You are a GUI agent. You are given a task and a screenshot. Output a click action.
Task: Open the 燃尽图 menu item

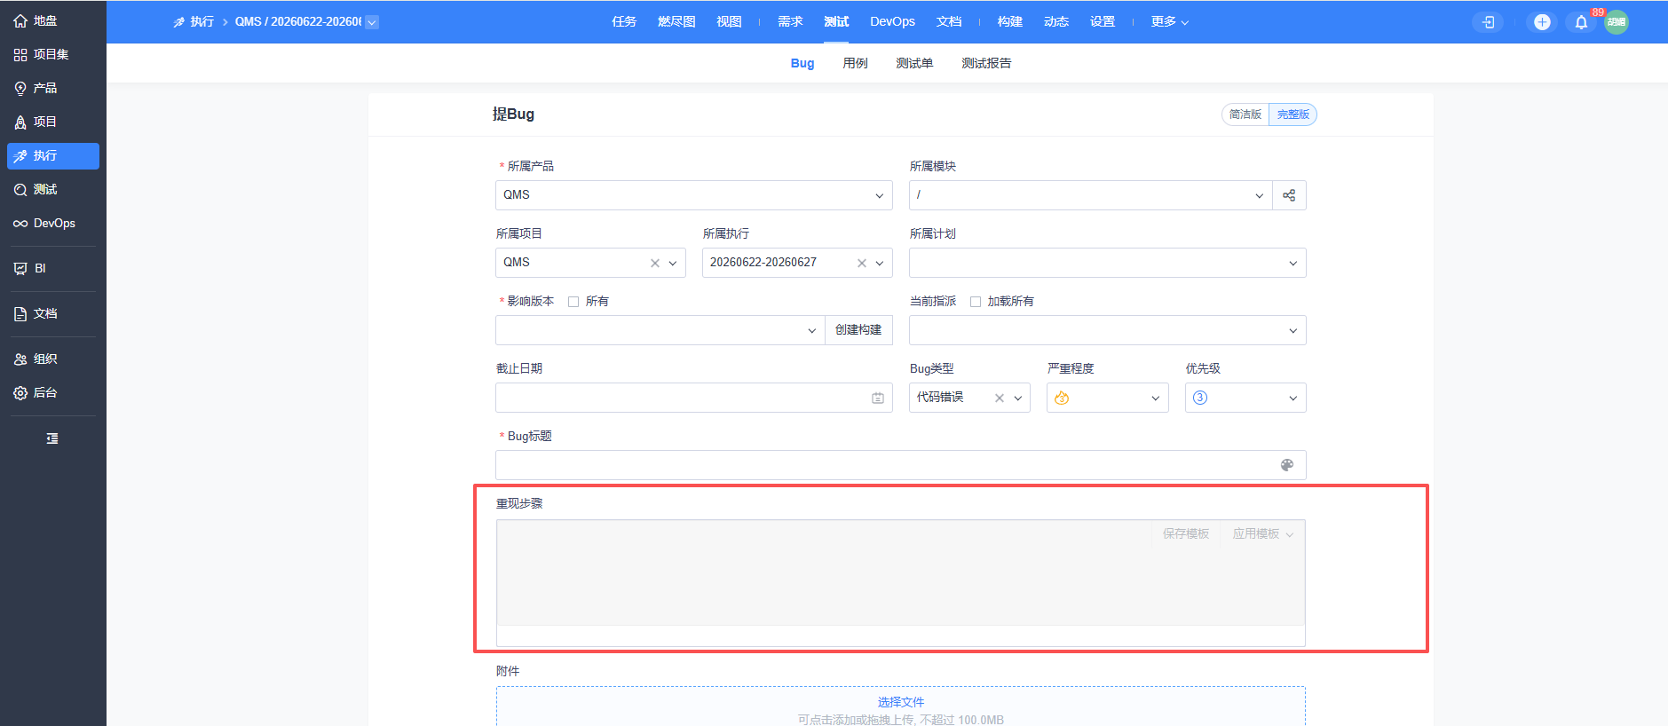pos(676,21)
